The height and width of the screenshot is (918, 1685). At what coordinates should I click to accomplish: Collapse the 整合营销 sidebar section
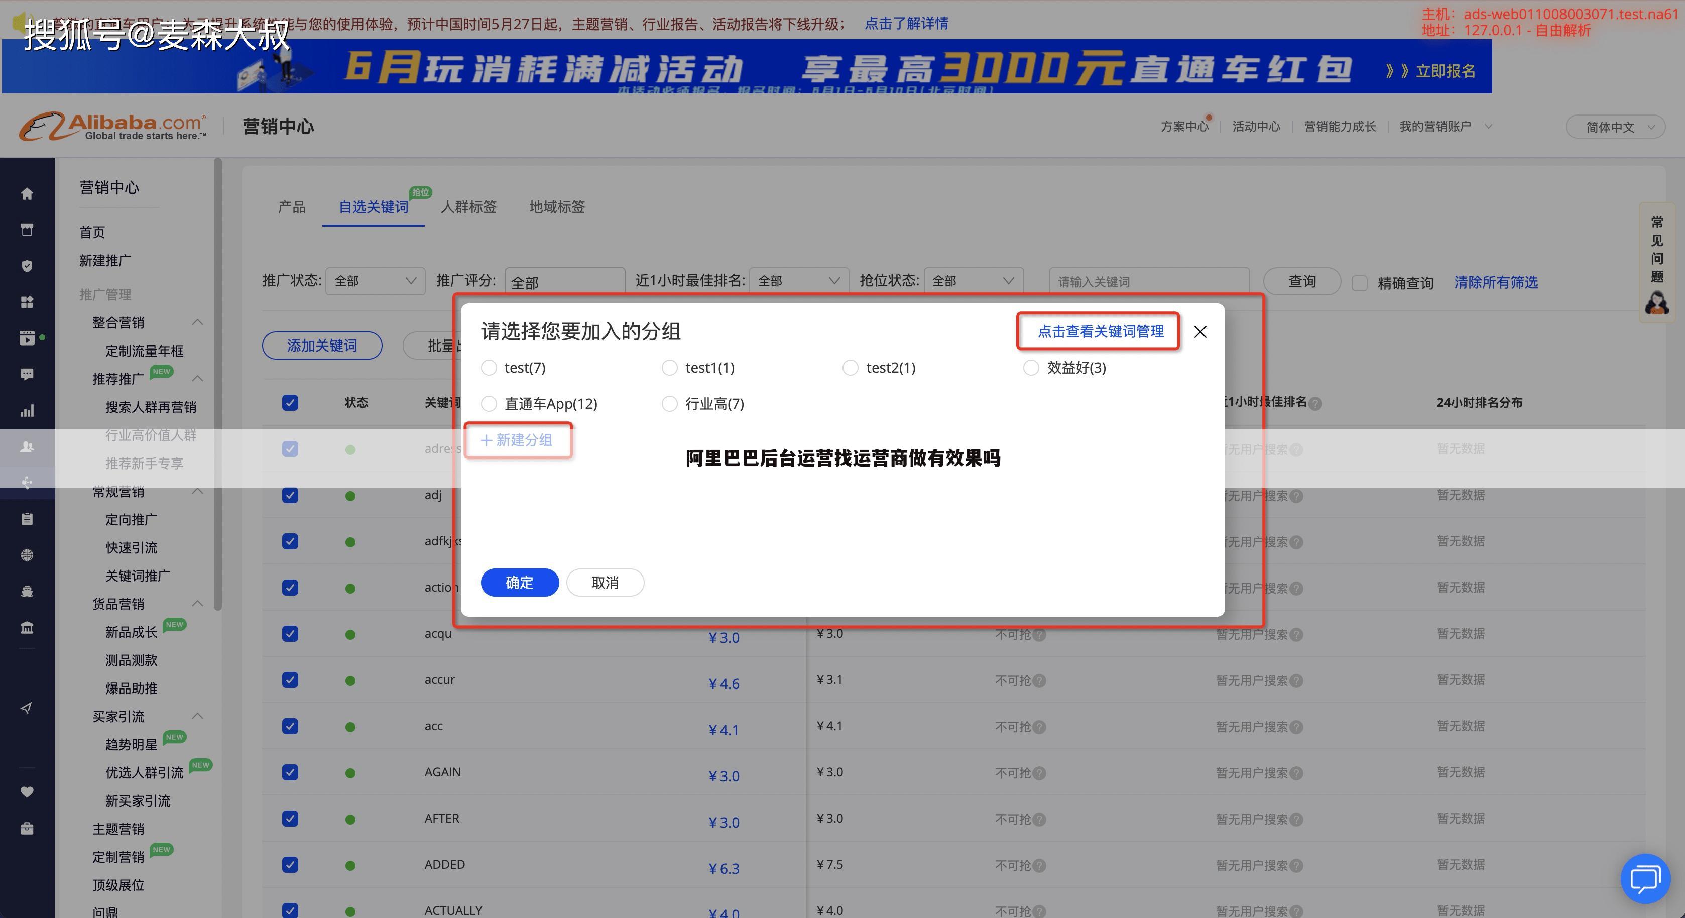coord(197,322)
